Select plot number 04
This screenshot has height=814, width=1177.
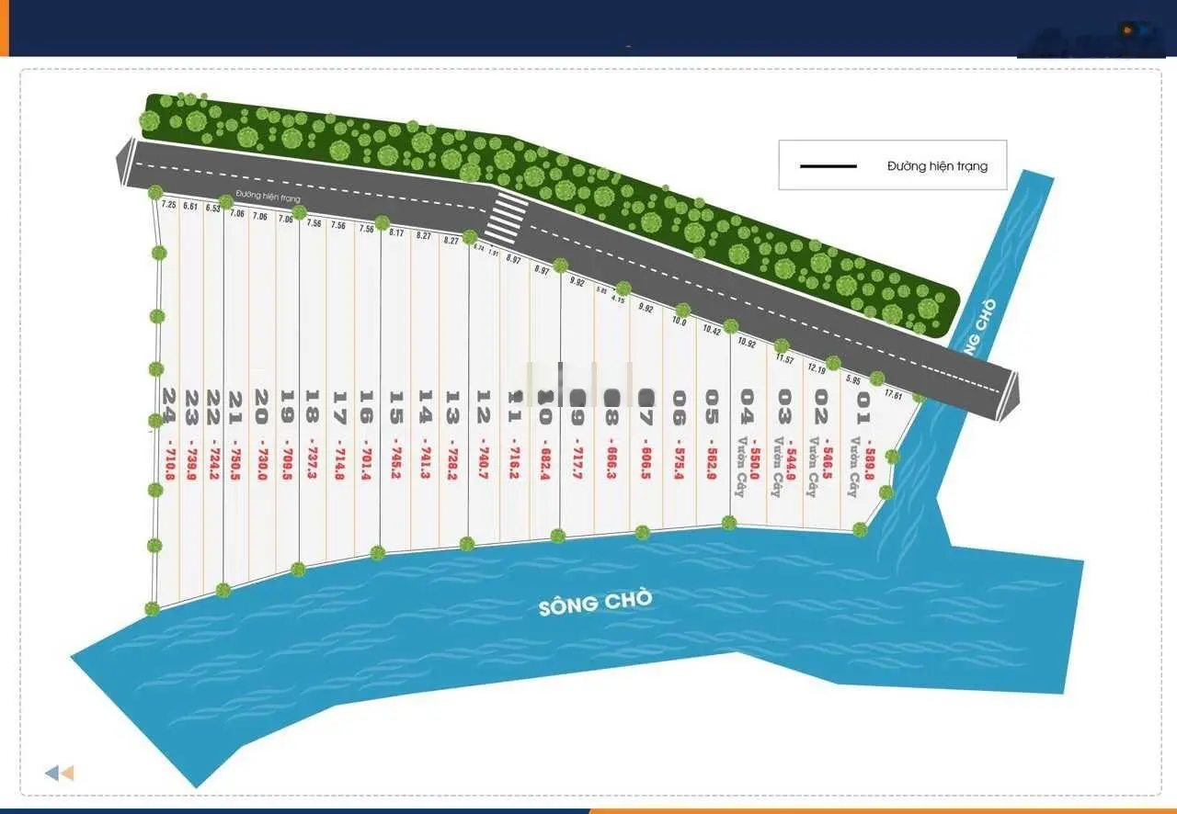[x=747, y=405]
